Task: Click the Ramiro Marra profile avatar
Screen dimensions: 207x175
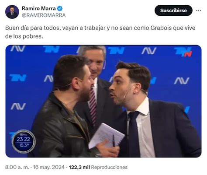Action: [12, 12]
